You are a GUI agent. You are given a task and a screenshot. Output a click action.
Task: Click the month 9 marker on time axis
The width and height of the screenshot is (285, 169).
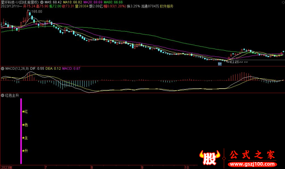(x=142, y=167)
